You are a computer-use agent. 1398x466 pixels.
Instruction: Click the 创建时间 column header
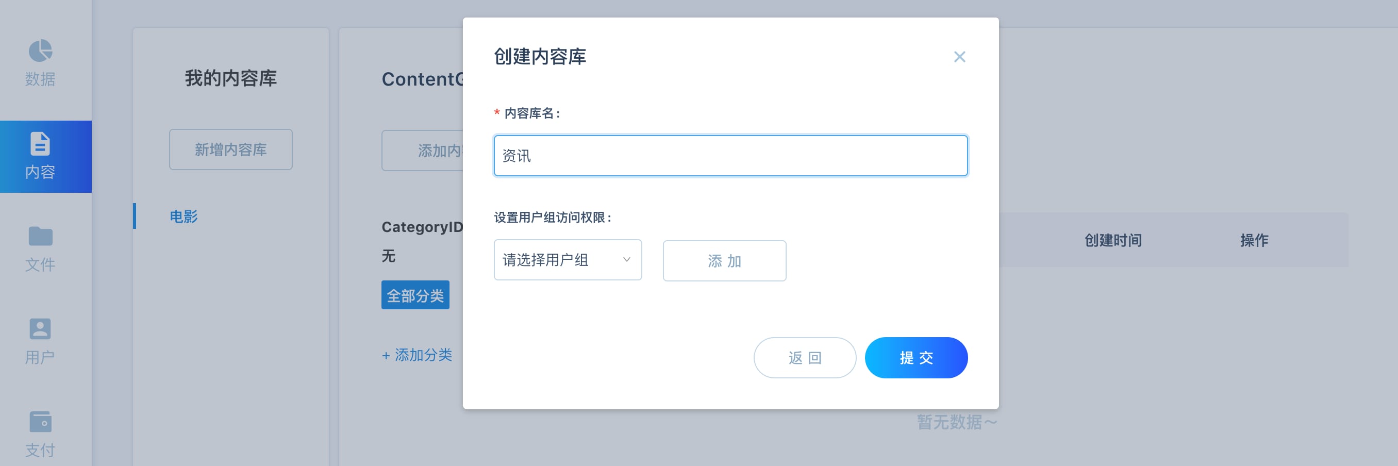[x=1112, y=240]
